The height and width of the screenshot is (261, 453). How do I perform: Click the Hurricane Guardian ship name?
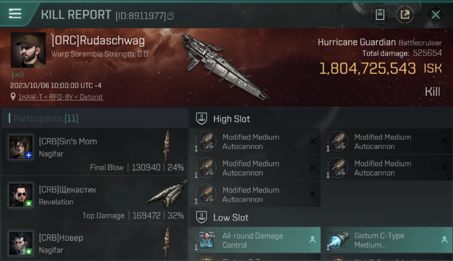tap(356, 42)
